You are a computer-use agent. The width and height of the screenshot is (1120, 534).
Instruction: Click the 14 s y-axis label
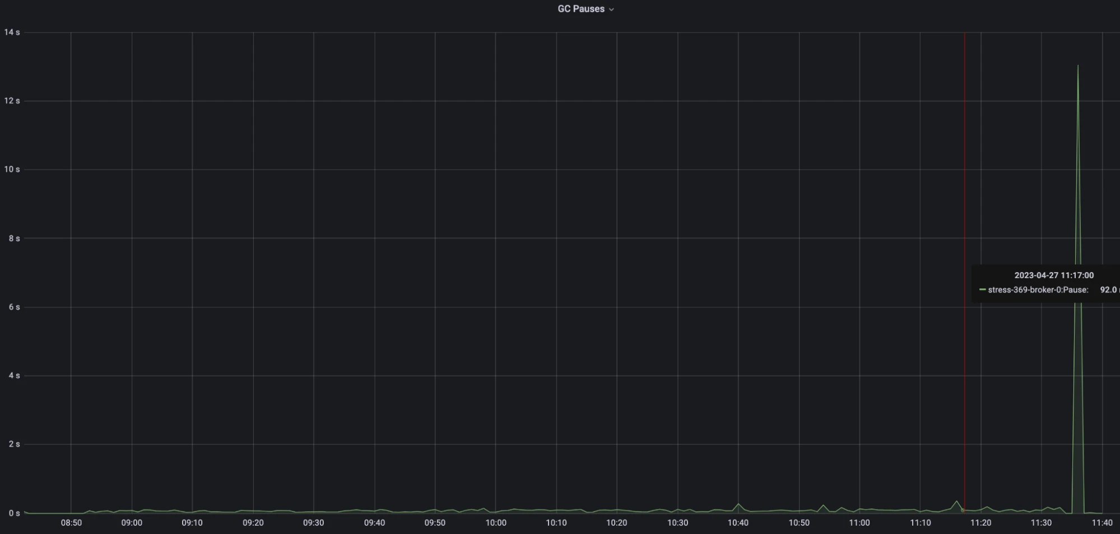(x=12, y=32)
